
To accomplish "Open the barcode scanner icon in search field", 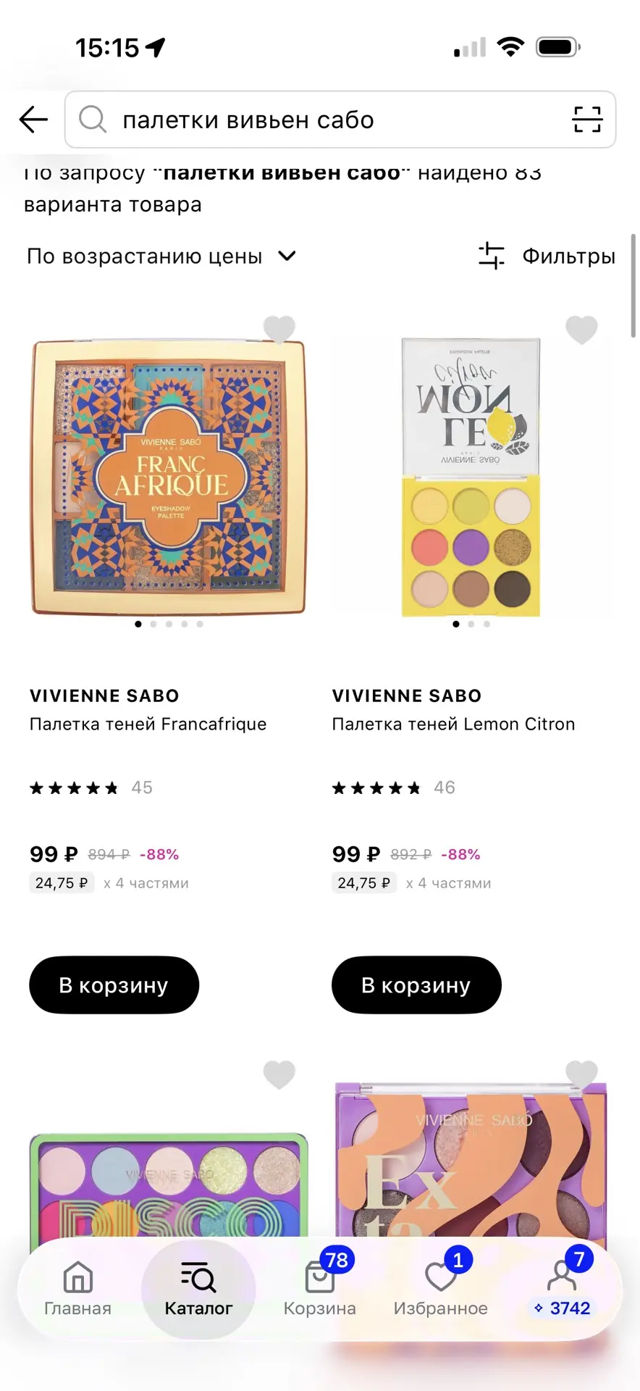I will pyautogui.click(x=587, y=120).
